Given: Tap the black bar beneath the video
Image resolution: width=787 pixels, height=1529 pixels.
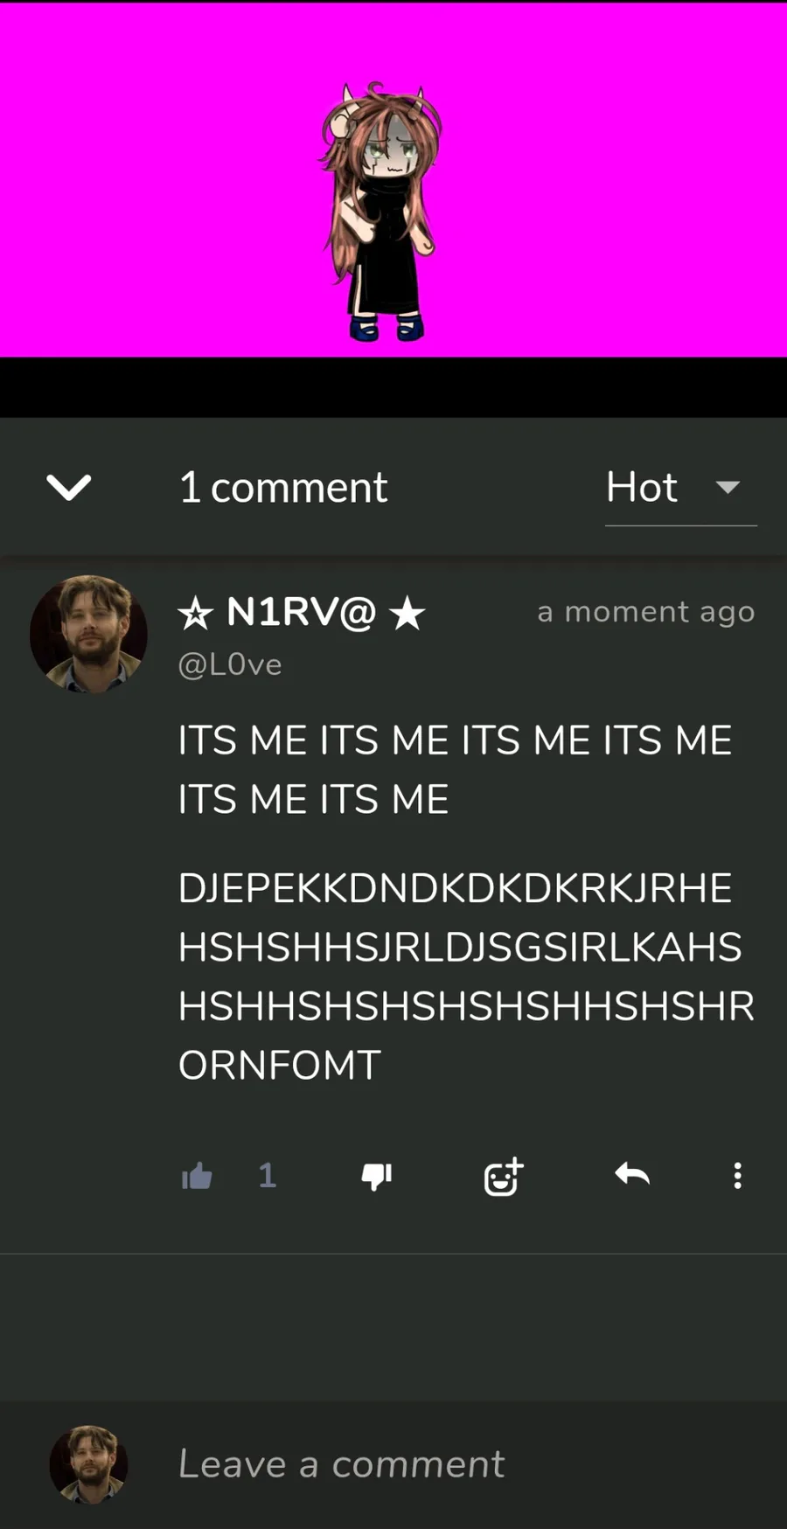Looking at the screenshot, I should (x=393, y=387).
